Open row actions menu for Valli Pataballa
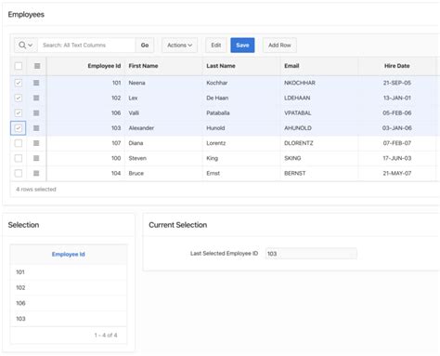Image resolution: width=440 pixels, height=356 pixels. (x=36, y=112)
